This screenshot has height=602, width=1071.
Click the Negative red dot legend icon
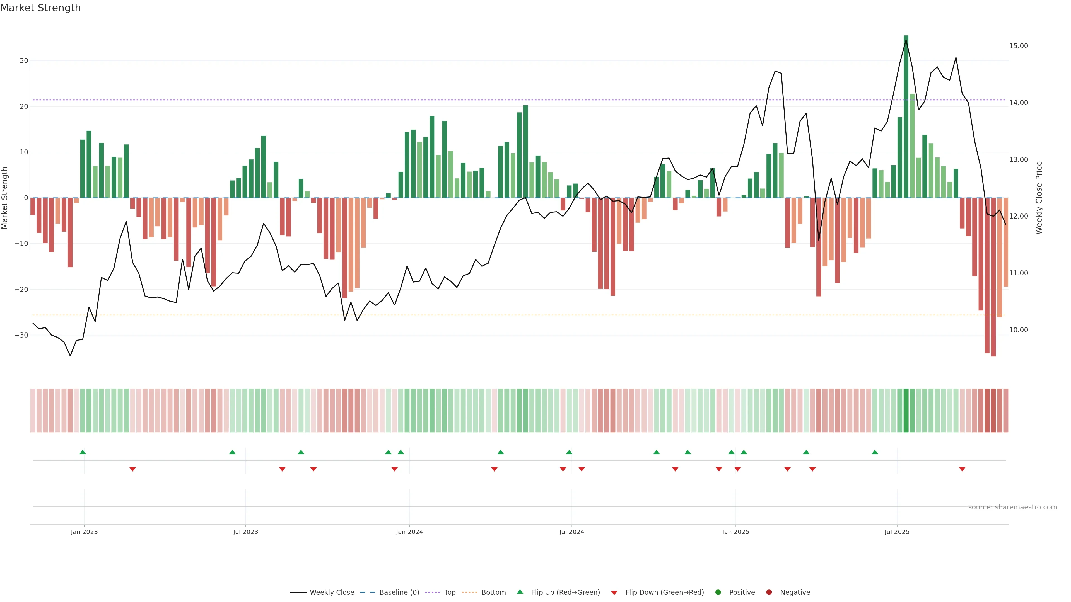(769, 593)
